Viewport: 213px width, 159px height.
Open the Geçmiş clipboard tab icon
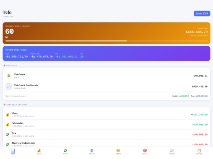coord(199,150)
